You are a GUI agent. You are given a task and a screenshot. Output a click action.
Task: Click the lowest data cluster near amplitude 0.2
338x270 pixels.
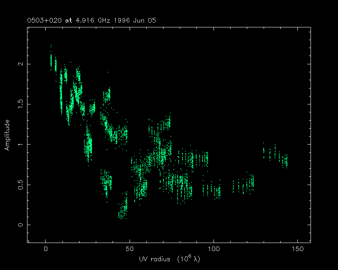(x=123, y=208)
